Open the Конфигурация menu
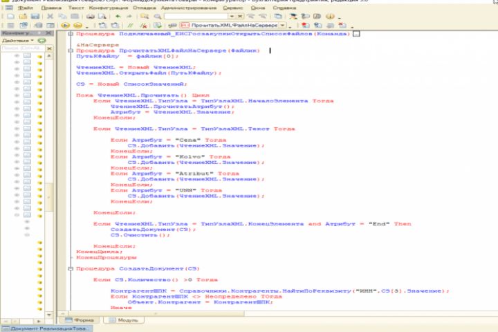This screenshot has height=332, width=498. click(x=109, y=8)
